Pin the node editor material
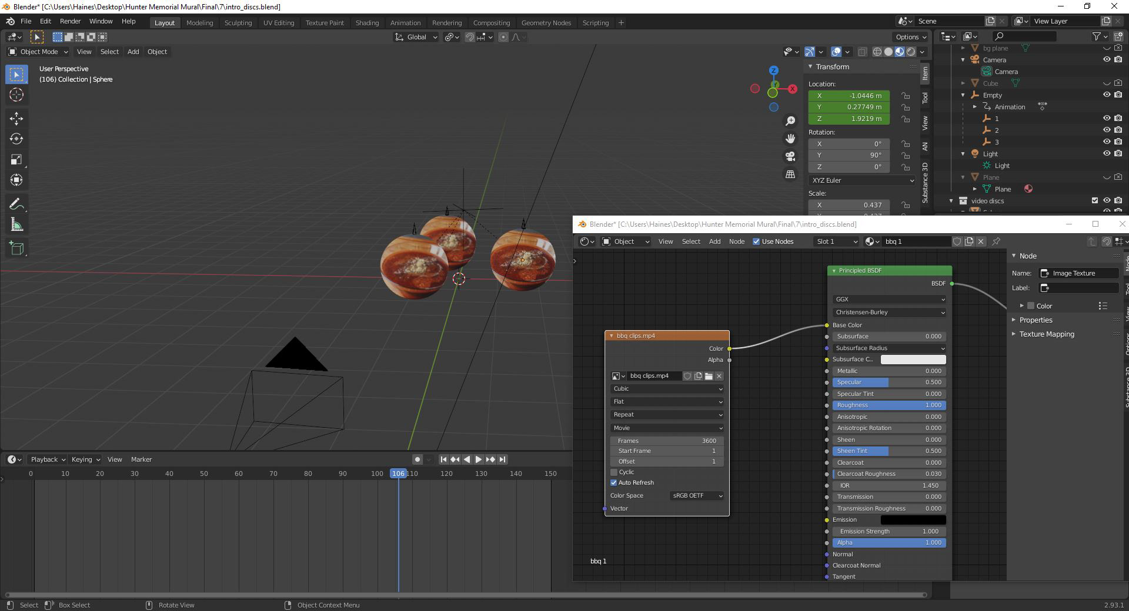This screenshot has height=611, width=1129. coord(996,241)
